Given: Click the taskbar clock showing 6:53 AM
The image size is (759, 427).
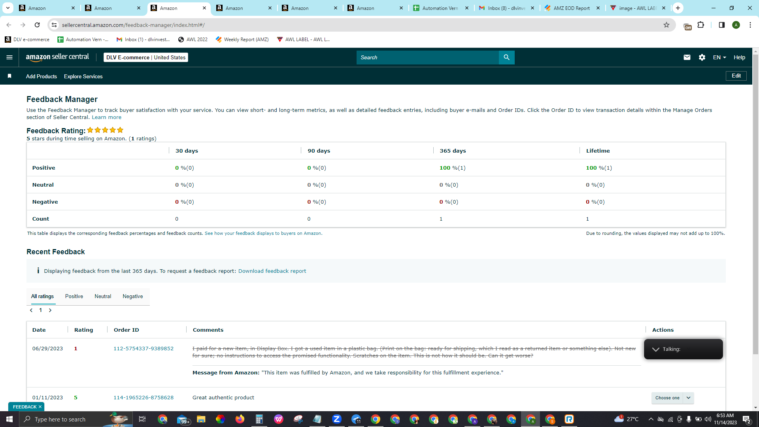Looking at the screenshot, I should tap(725, 419).
